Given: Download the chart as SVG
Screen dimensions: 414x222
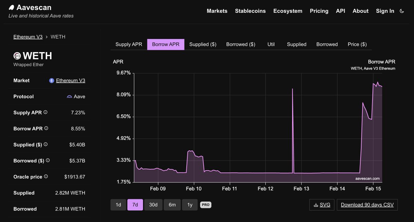Looking at the screenshot, I should pyautogui.click(x=322, y=205).
